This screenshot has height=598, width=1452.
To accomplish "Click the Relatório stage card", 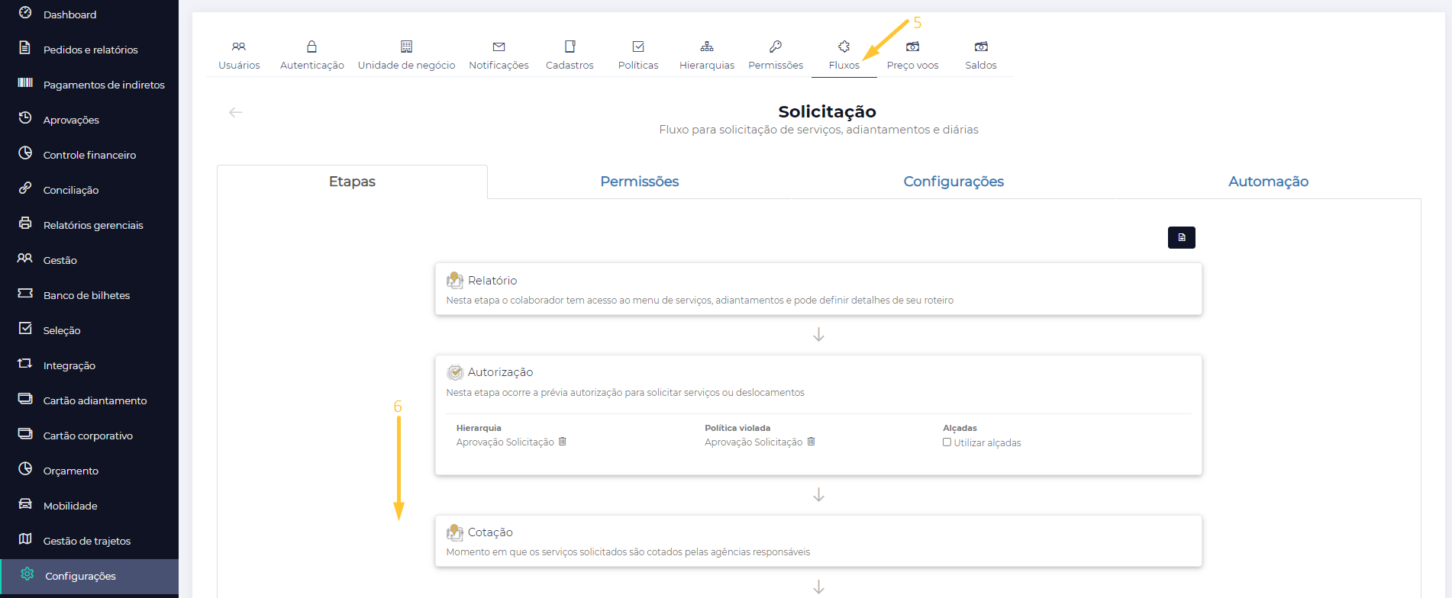I will pyautogui.click(x=818, y=289).
